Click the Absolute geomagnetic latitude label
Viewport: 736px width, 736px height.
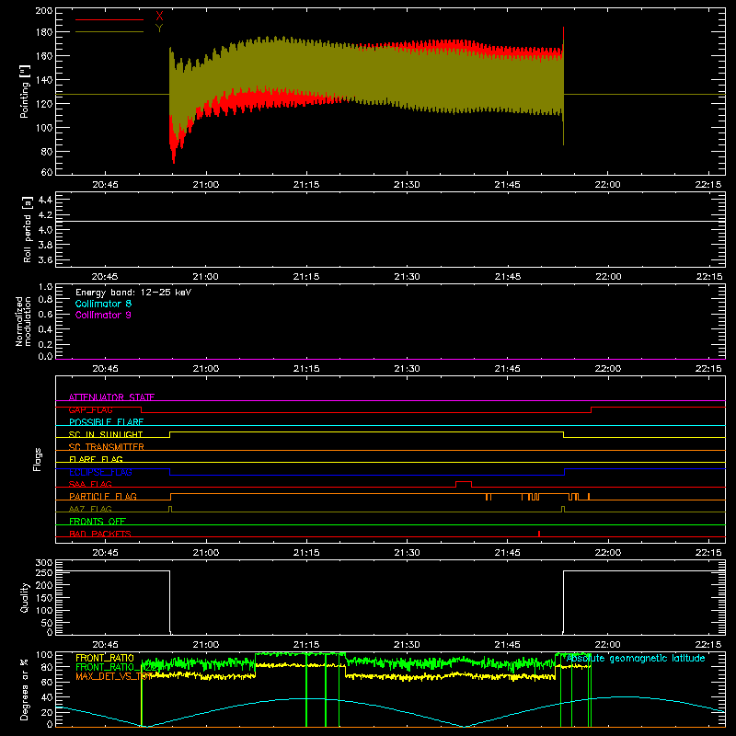tap(636, 658)
